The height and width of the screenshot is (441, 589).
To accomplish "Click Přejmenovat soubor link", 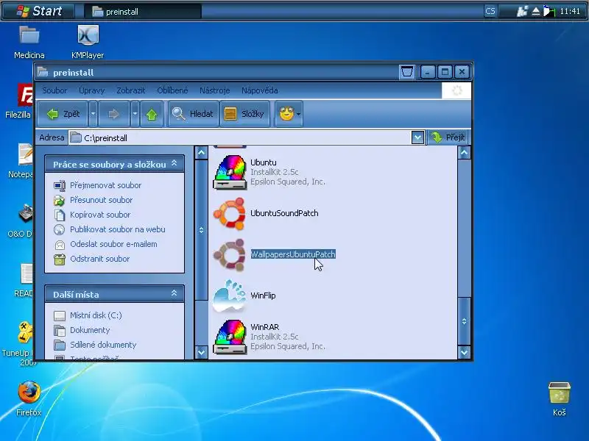I will point(105,185).
